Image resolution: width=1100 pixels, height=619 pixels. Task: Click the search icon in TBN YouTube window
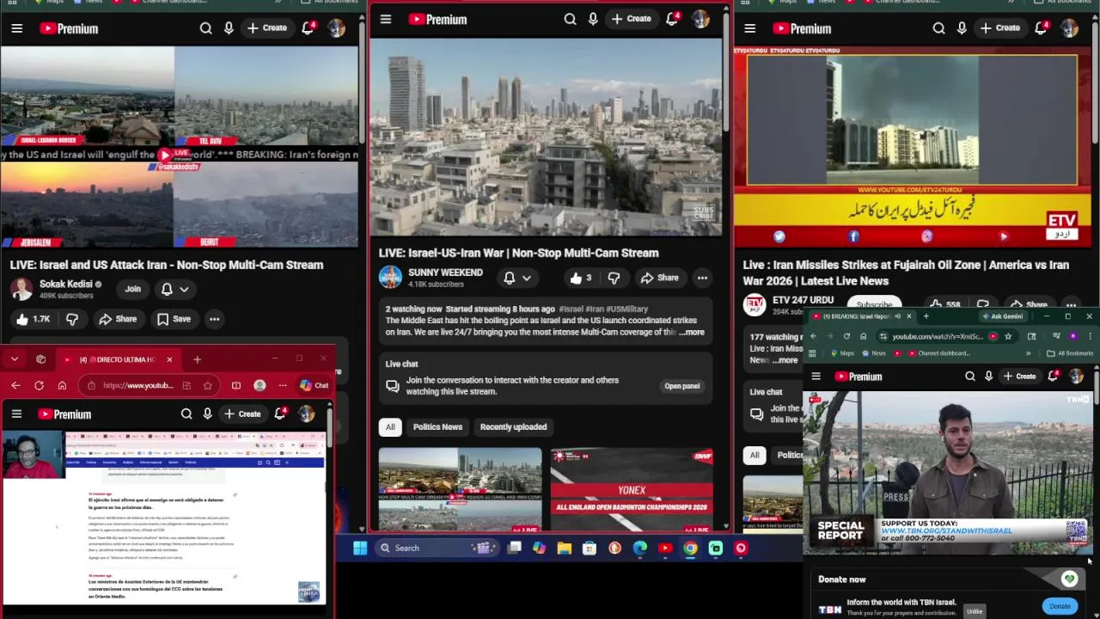(970, 376)
